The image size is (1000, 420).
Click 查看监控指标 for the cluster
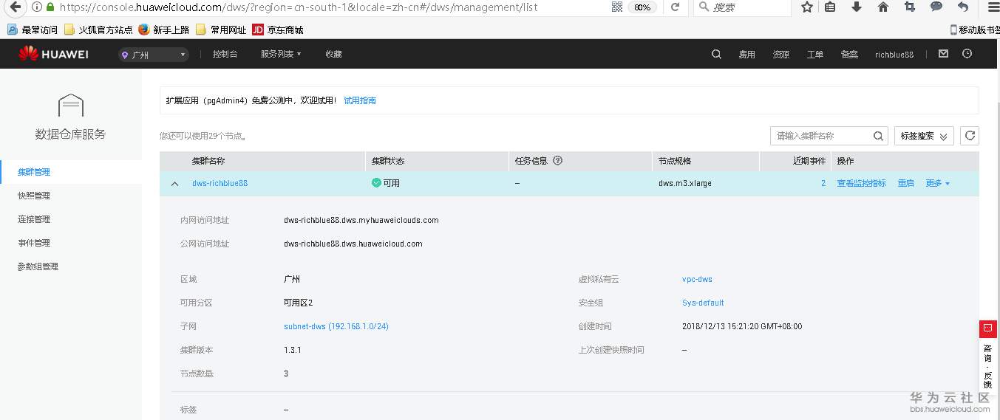[x=861, y=183]
